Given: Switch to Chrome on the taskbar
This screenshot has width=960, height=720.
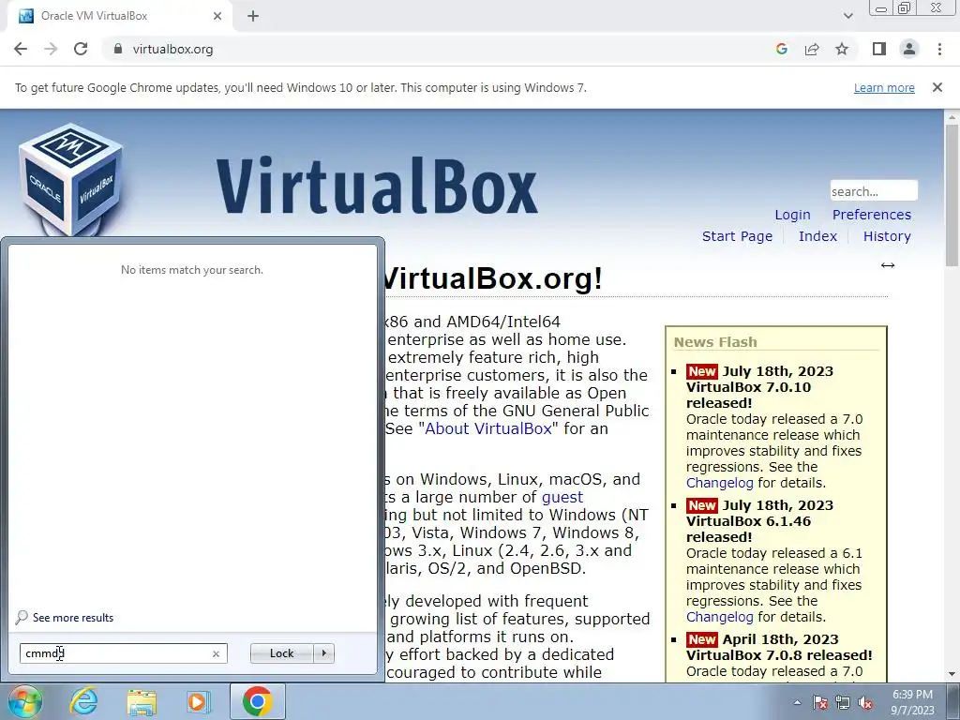Looking at the screenshot, I should click(257, 701).
